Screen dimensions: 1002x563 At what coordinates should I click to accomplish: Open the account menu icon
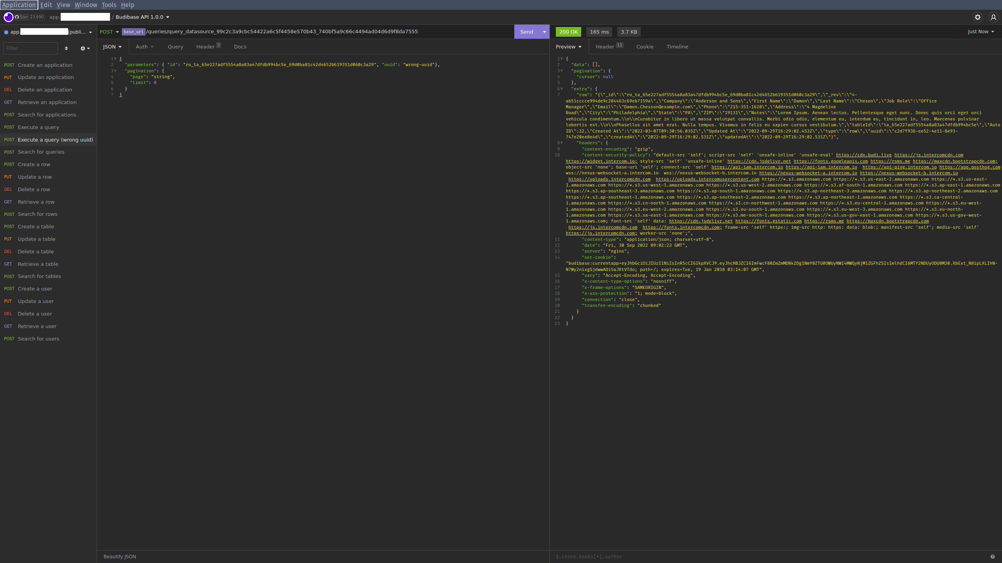coord(993,17)
